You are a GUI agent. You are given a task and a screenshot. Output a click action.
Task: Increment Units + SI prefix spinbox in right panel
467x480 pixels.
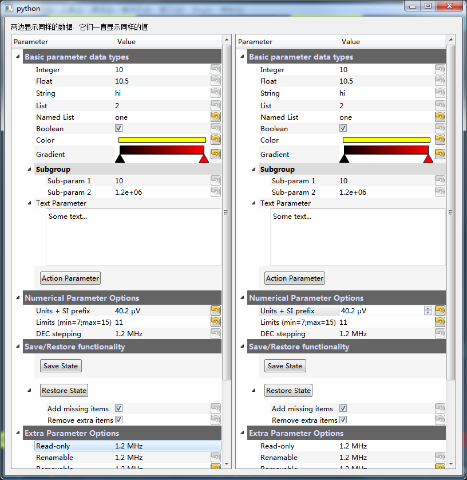click(428, 309)
